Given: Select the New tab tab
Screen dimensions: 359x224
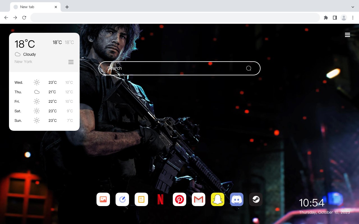Looking at the screenshot, I should point(35,7).
